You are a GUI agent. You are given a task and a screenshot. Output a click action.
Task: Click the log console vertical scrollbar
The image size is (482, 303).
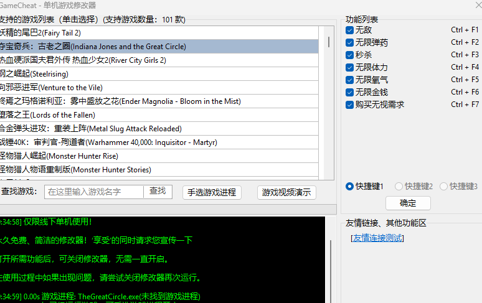click(331, 271)
